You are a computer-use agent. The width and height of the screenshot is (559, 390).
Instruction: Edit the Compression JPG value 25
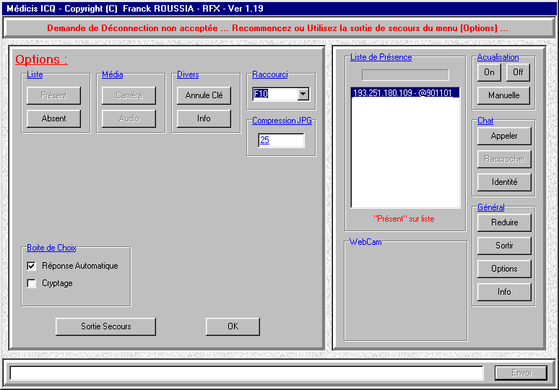coord(281,140)
